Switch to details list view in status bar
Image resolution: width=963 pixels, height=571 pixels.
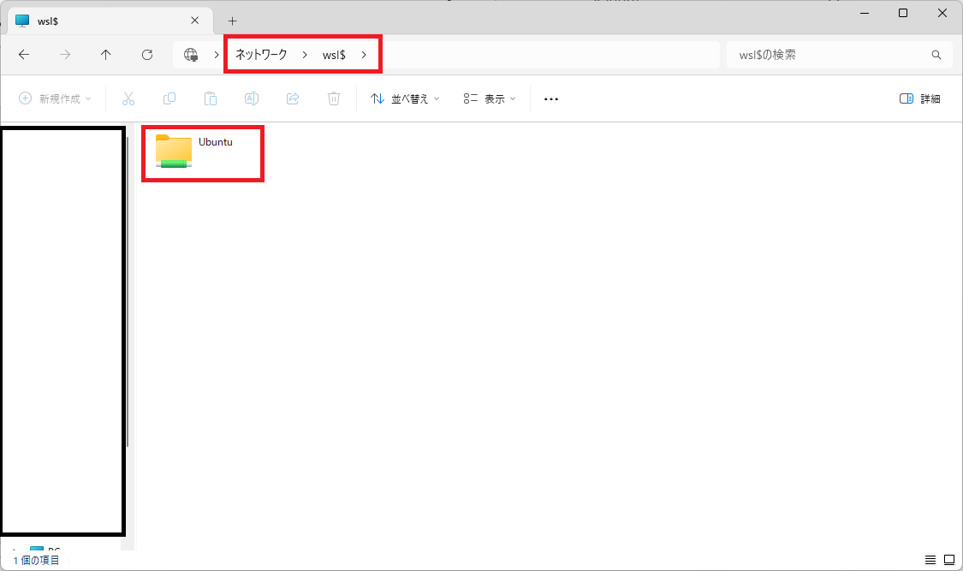pos(930,560)
